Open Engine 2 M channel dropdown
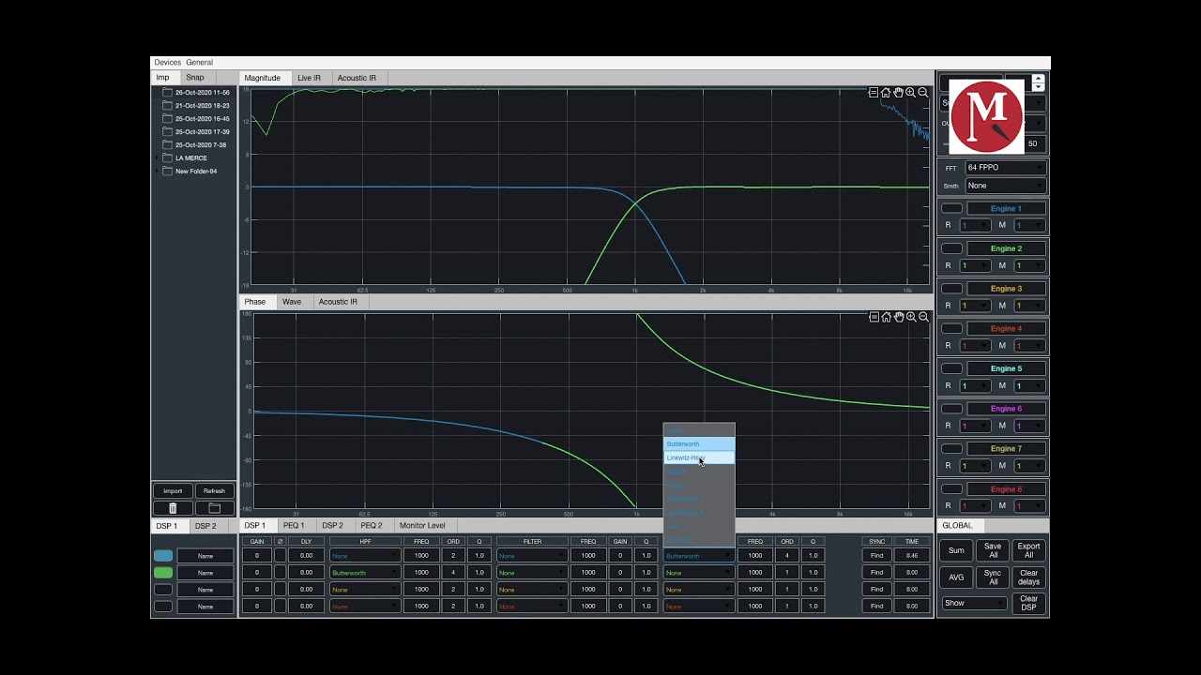Screen dimensions: 1201x675 tap(1029, 265)
